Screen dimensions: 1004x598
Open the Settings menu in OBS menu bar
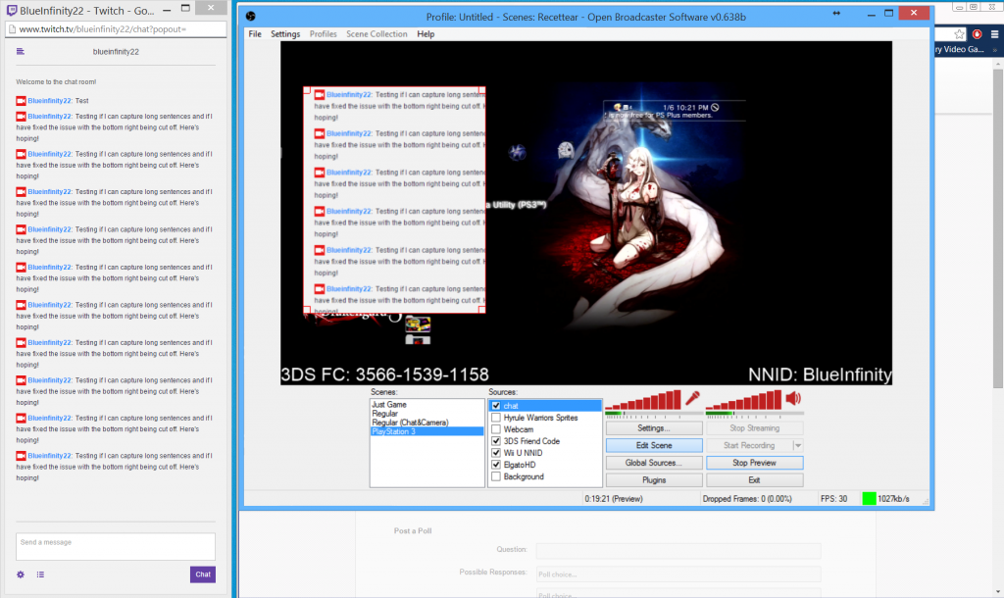tap(285, 34)
